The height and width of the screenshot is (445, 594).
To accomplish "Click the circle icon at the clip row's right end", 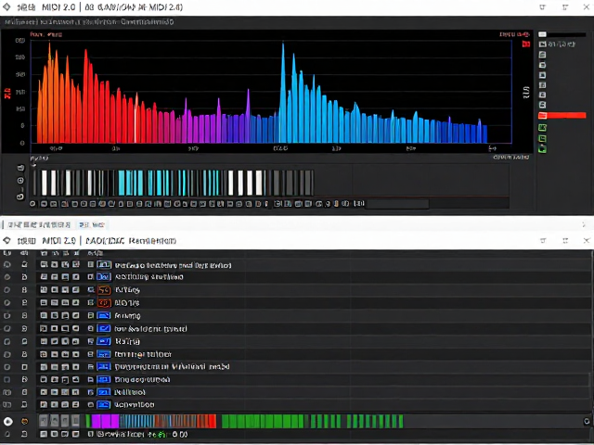I will click(x=587, y=421).
